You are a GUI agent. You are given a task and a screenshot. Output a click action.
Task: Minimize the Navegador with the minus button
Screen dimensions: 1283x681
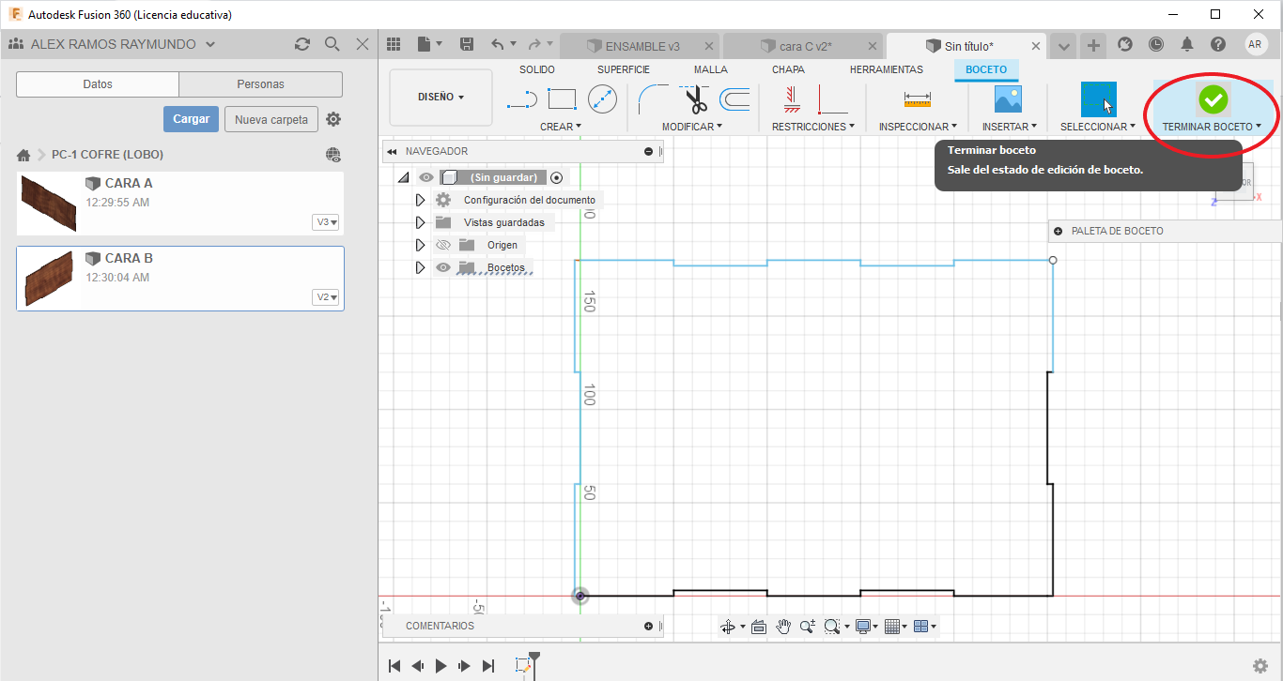point(648,151)
